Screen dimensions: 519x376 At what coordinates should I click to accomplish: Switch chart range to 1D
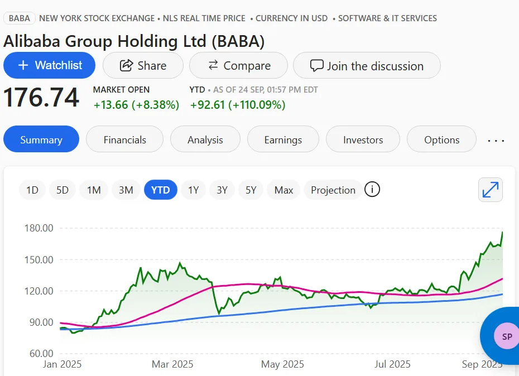[x=32, y=190]
